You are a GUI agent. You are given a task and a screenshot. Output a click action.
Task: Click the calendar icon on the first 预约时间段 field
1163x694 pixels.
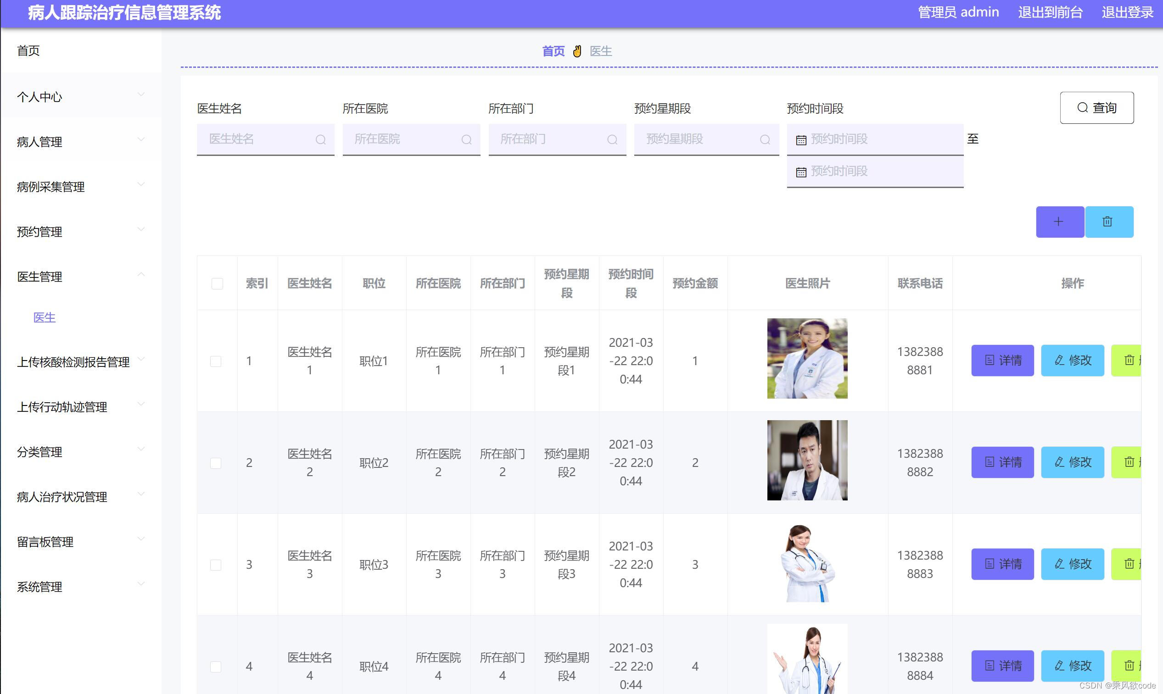click(801, 139)
